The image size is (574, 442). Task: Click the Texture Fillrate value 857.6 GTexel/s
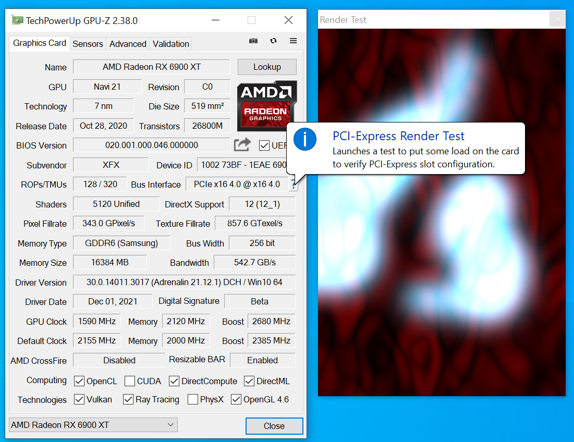[255, 224]
